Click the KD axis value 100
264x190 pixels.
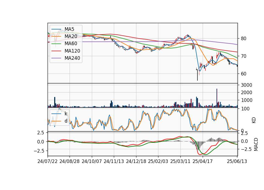coord(245,109)
